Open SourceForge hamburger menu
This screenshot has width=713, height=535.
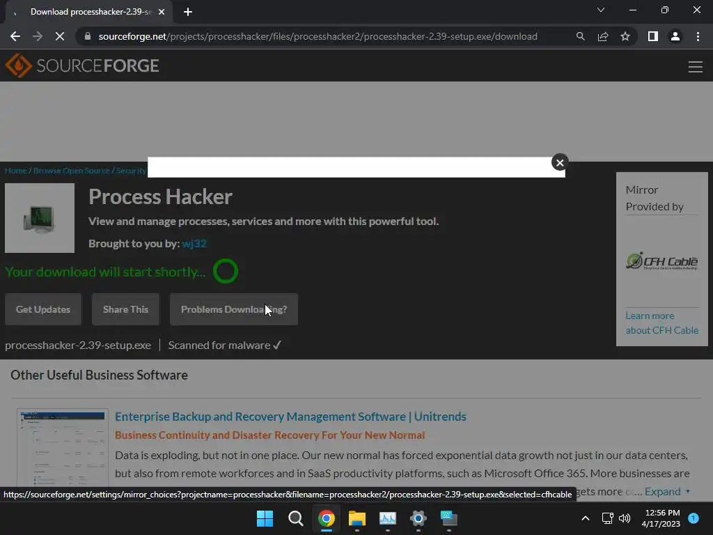point(696,67)
